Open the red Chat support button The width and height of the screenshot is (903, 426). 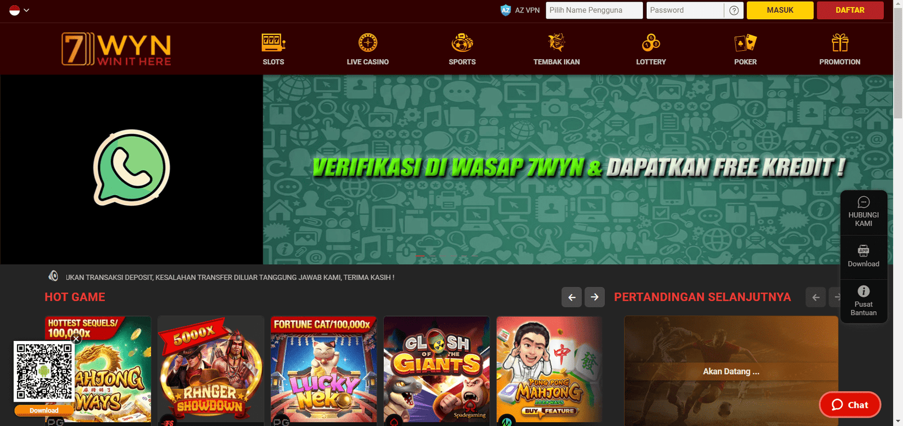click(849, 405)
